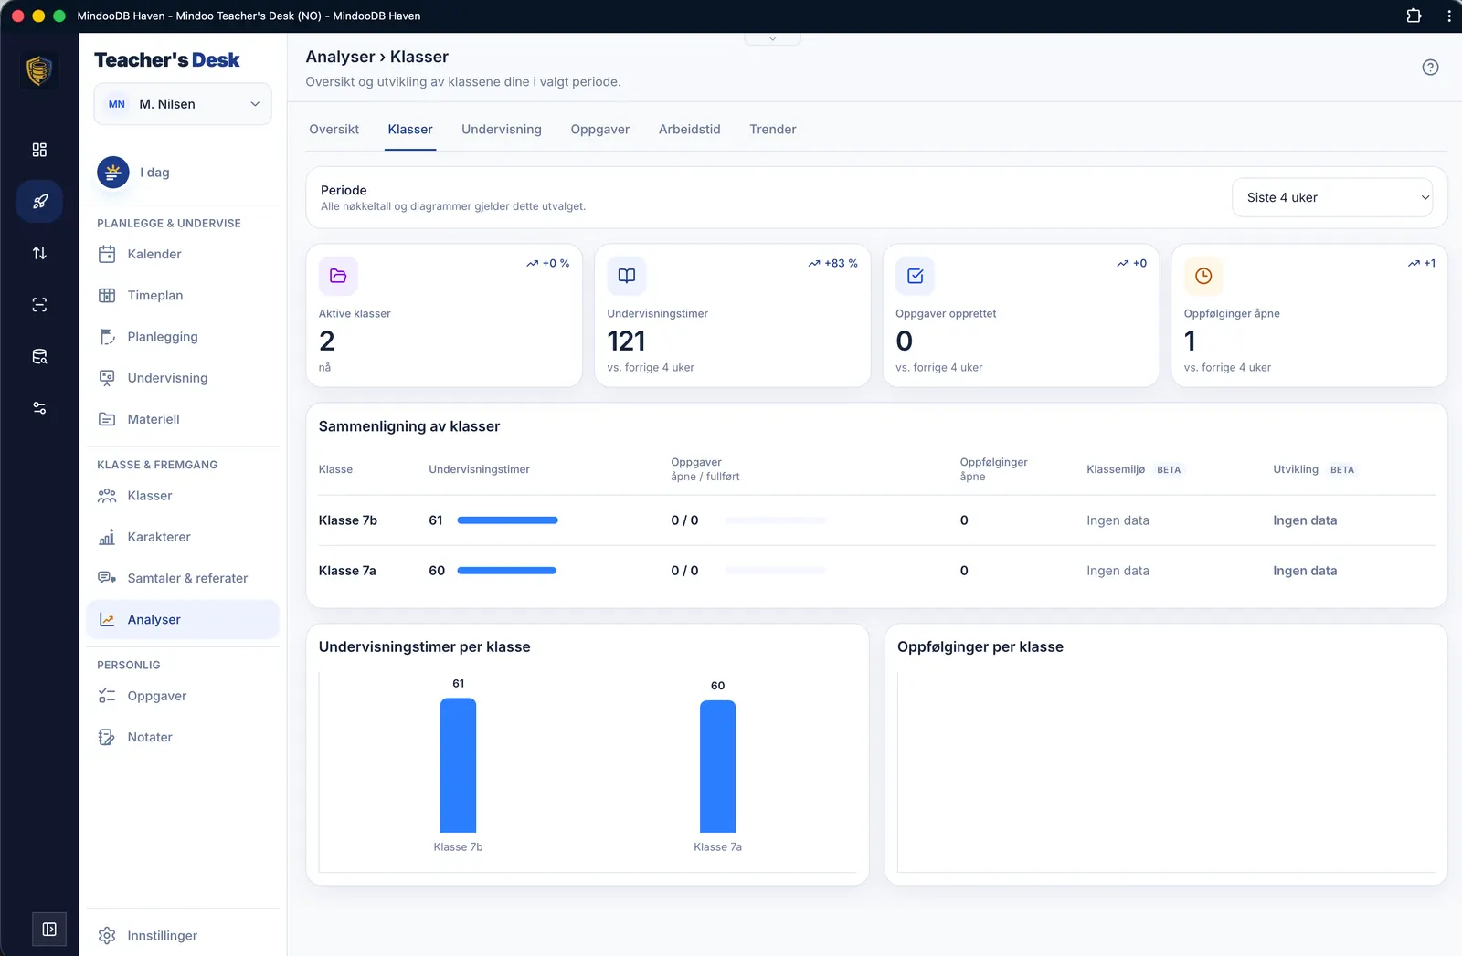1462x956 pixels.
Task: Toggle the sidebar collapse button at bottom left
Action: [49, 930]
